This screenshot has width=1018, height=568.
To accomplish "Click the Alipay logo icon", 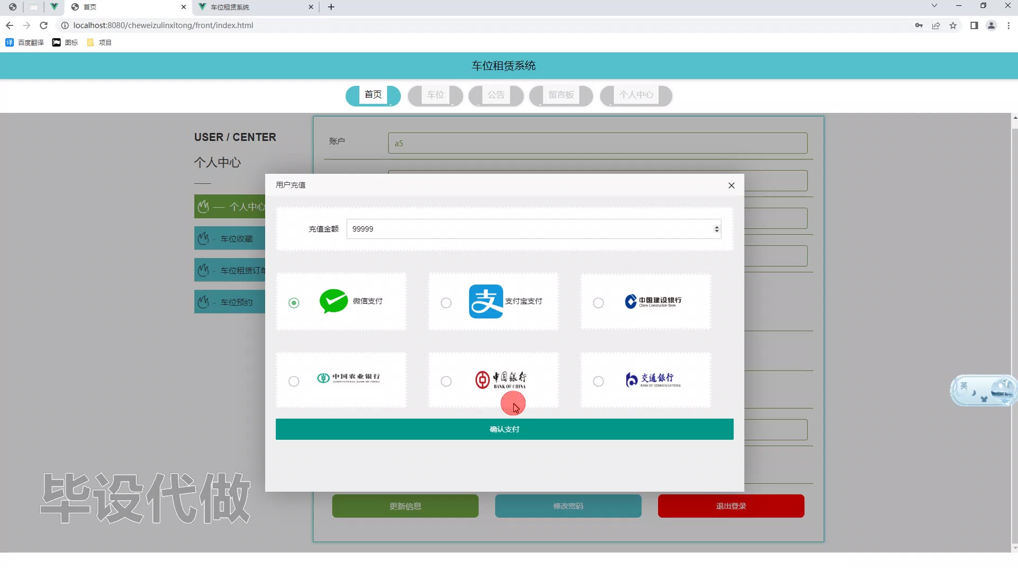I will click(x=486, y=301).
